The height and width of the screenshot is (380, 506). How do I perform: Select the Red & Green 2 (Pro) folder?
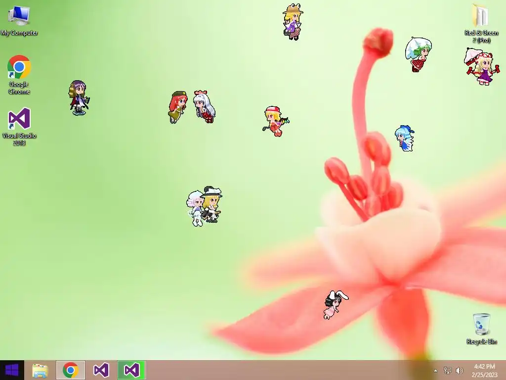tap(481, 24)
